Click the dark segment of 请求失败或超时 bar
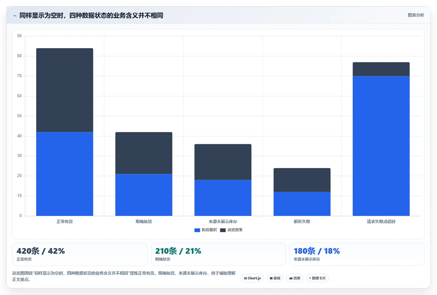This screenshot has width=437, height=295. pos(381,69)
